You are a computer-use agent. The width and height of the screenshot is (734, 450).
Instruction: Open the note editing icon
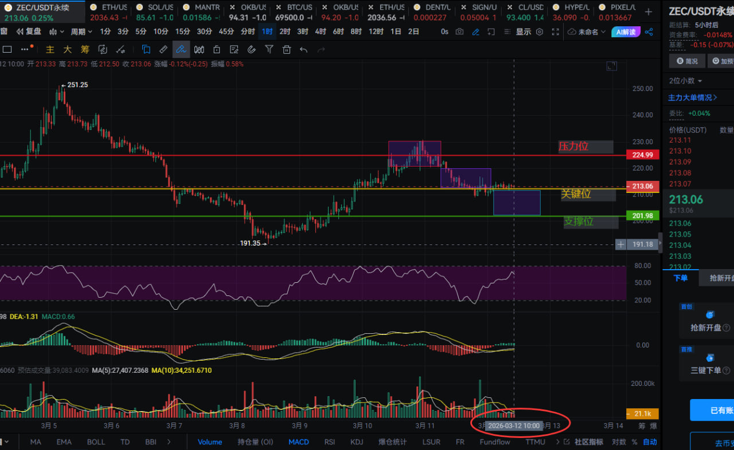(234, 50)
